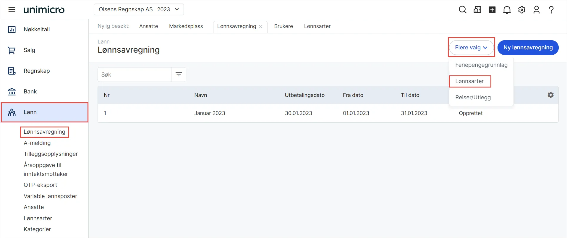
Task: Open Regnskap in the sidebar
Action: (37, 71)
